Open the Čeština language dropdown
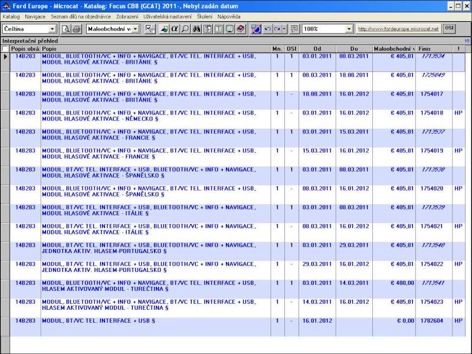 pyautogui.click(x=52, y=29)
